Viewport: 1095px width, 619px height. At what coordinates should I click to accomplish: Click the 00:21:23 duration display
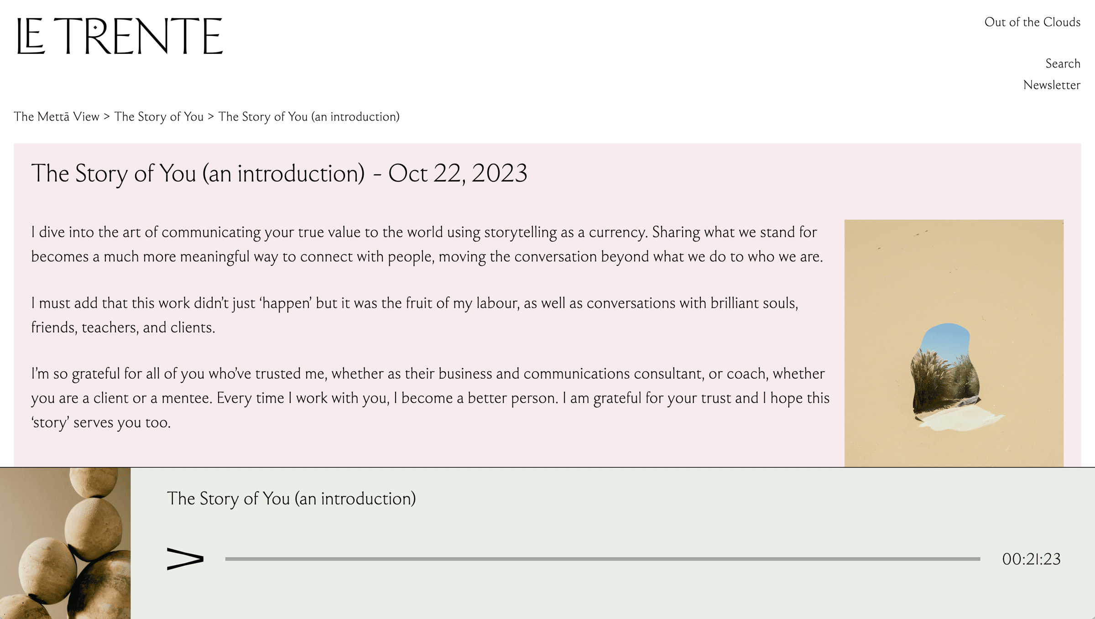(x=1031, y=559)
